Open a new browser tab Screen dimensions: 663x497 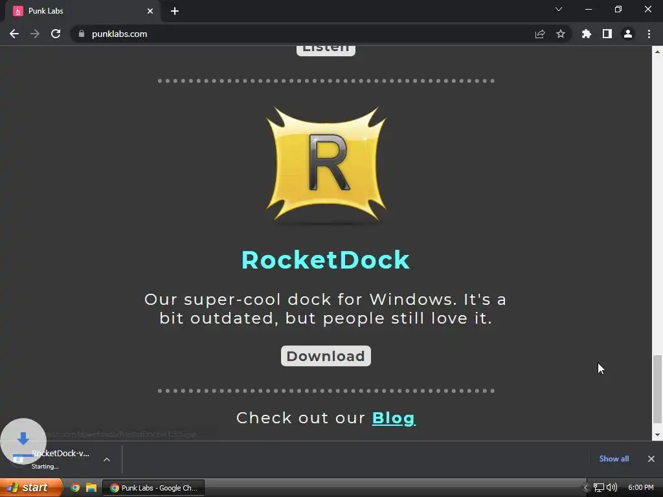click(x=175, y=11)
